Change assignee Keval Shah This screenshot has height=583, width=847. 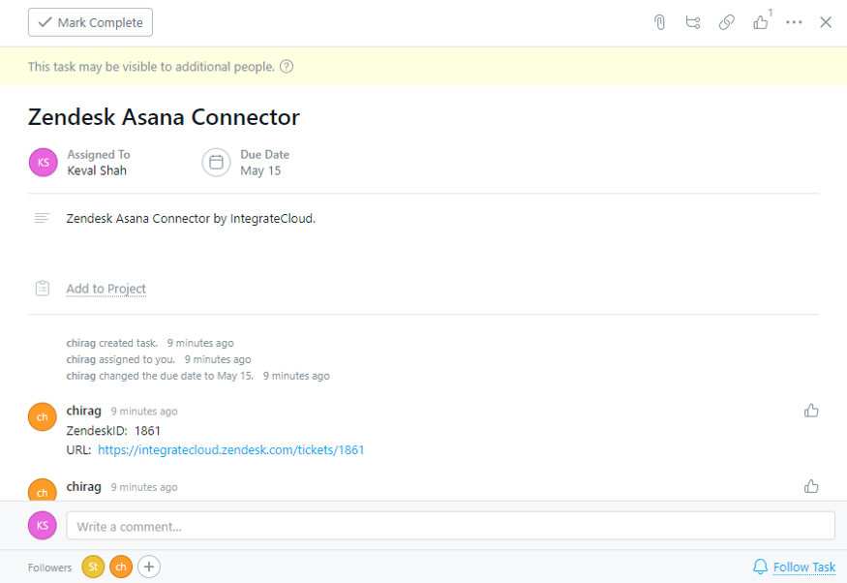[97, 170]
